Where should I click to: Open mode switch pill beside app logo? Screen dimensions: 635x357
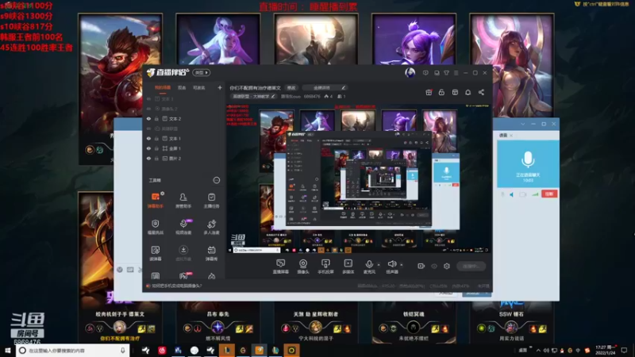pos(202,72)
